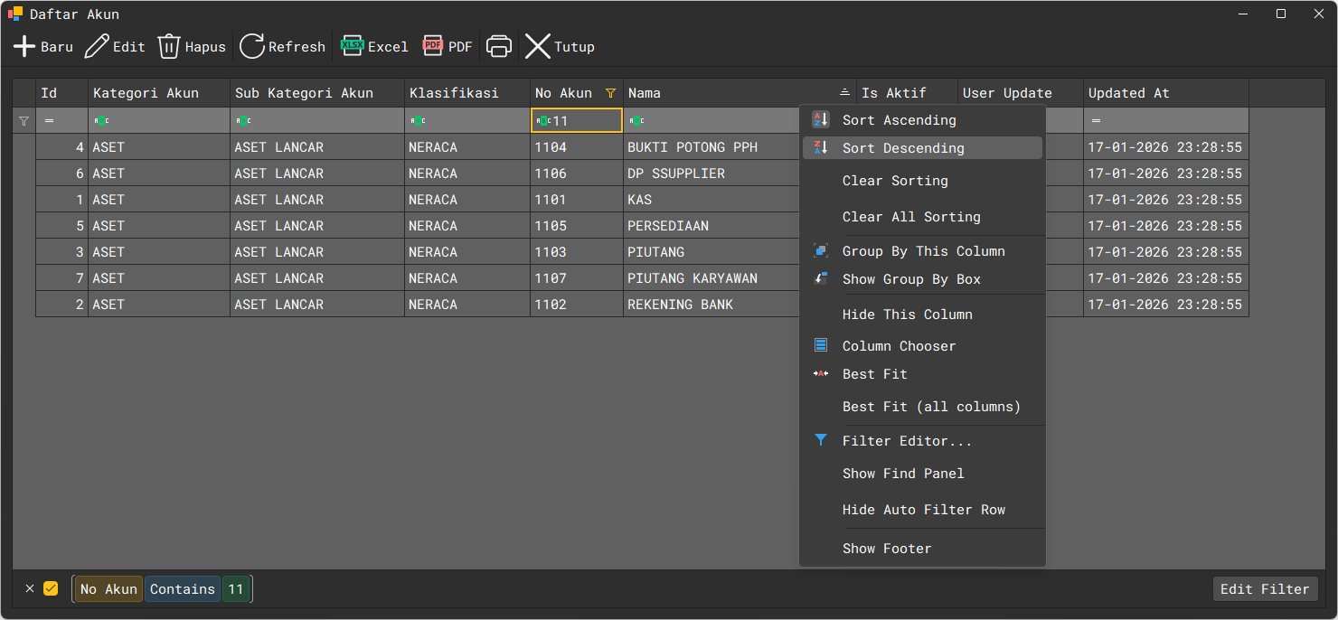Export the list with the PDF icon

tap(433, 45)
